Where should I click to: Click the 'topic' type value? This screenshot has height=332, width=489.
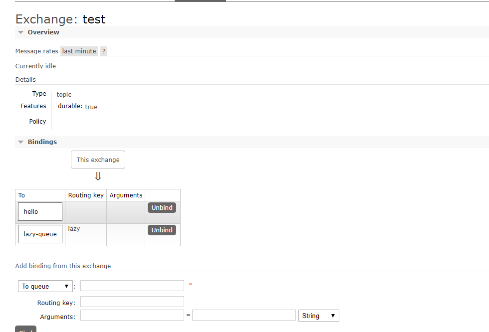click(x=64, y=94)
